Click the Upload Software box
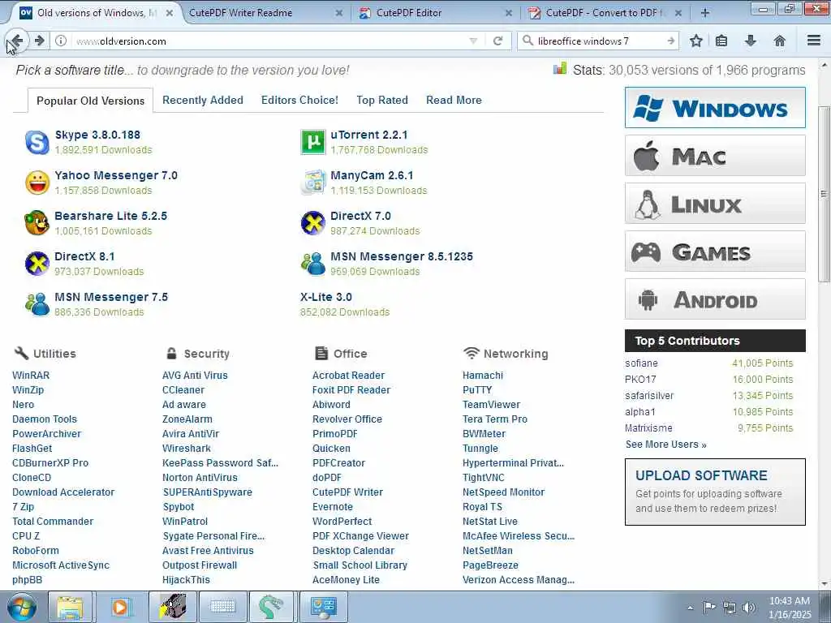The image size is (831, 623). [x=715, y=492]
